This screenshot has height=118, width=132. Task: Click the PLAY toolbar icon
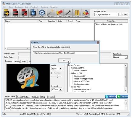pos(42,13)
